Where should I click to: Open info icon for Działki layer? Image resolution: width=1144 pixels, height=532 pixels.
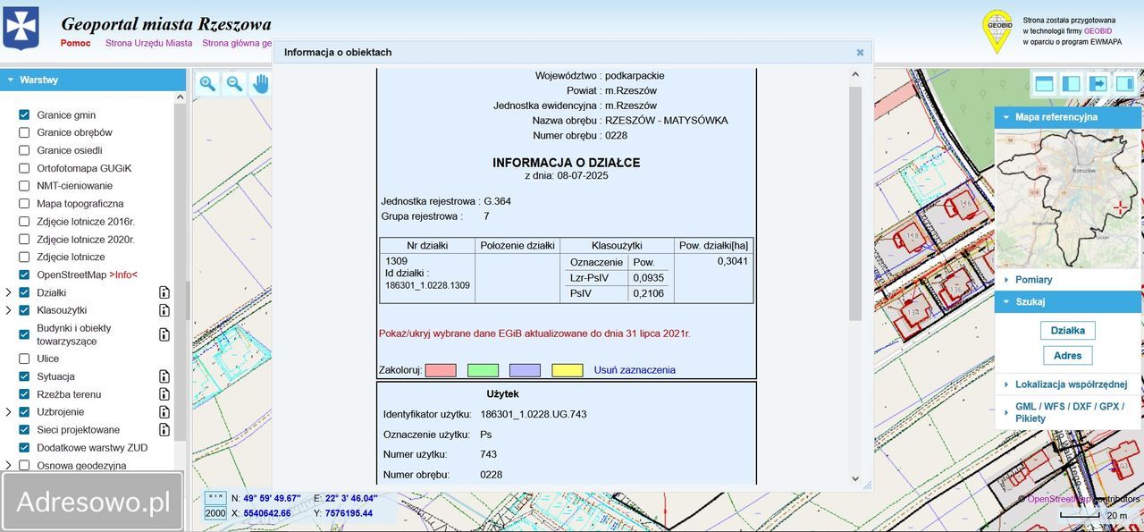tap(164, 292)
